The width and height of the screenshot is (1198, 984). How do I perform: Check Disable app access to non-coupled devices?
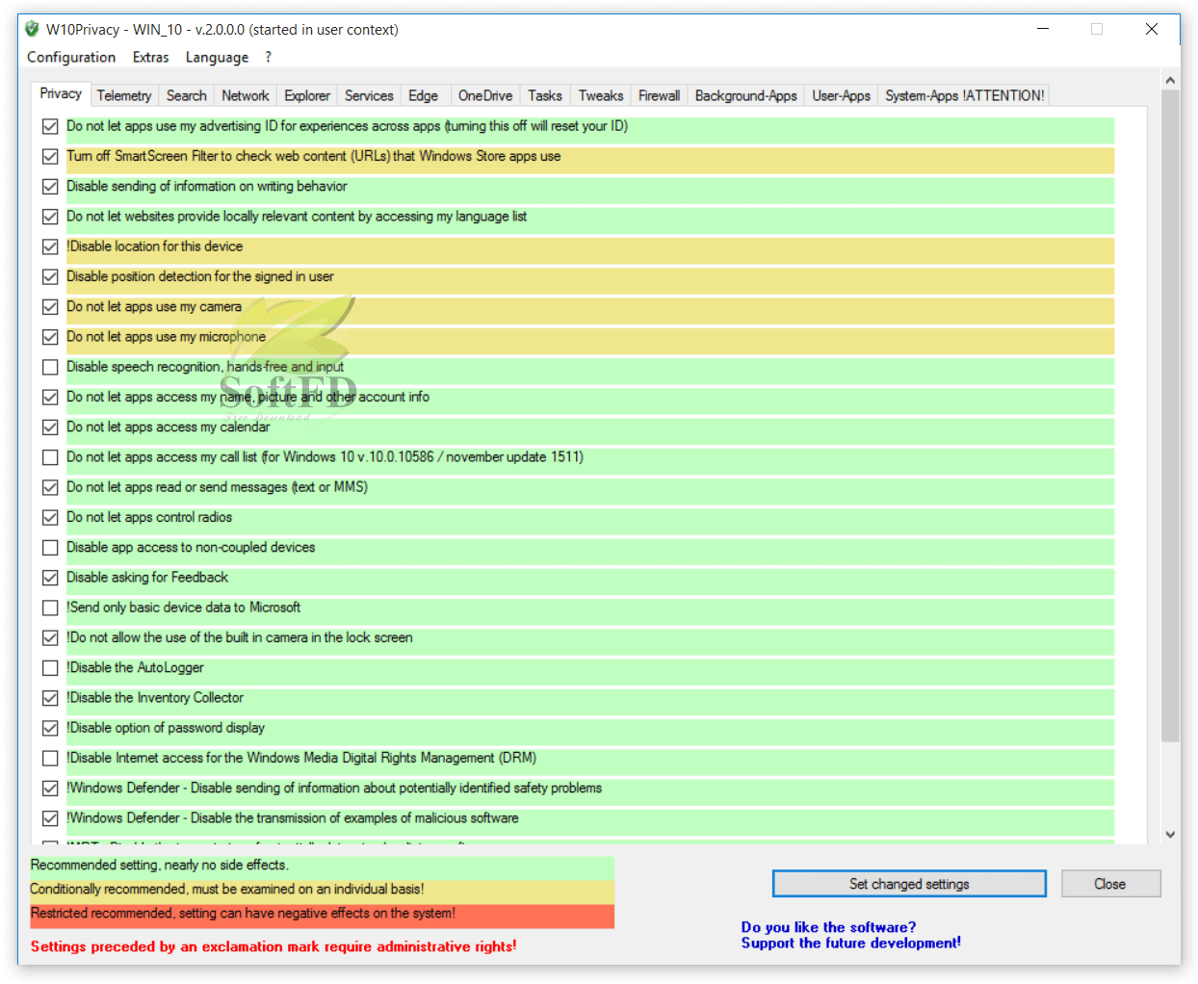click(x=50, y=548)
